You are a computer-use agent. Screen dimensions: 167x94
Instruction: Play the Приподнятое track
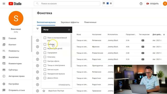click(38, 66)
